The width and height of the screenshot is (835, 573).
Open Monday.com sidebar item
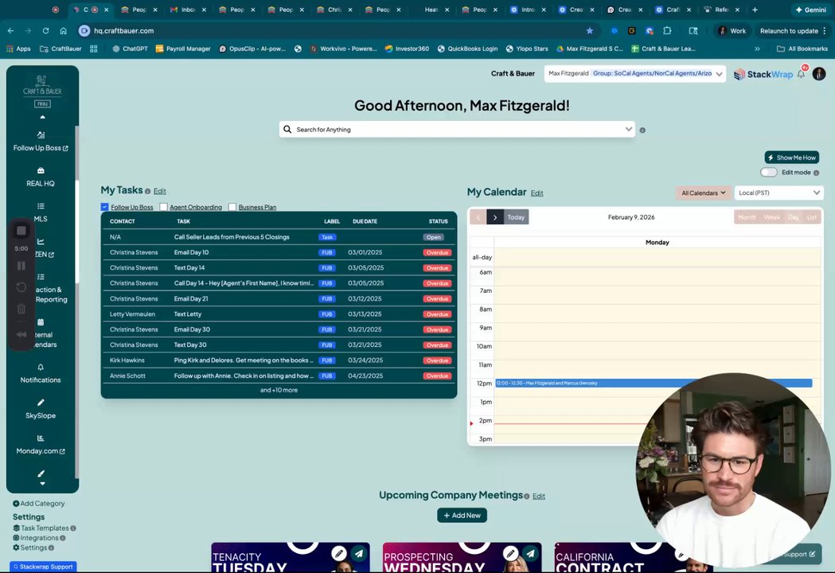pos(41,445)
